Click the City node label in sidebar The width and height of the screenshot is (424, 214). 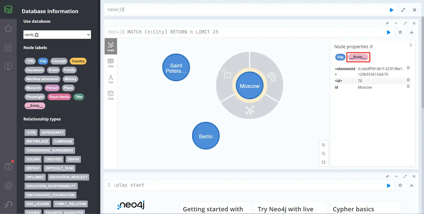tap(43, 61)
